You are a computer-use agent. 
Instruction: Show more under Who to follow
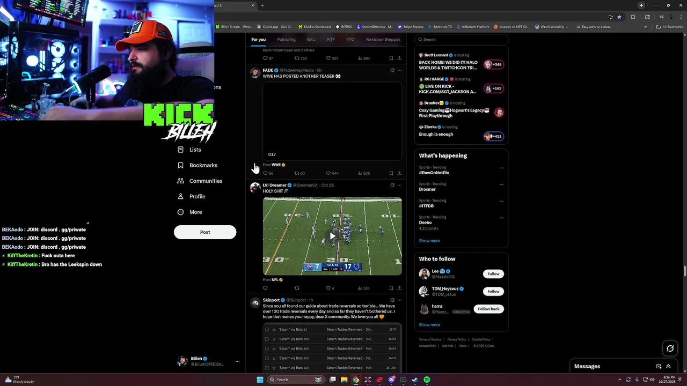[x=429, y=325]
